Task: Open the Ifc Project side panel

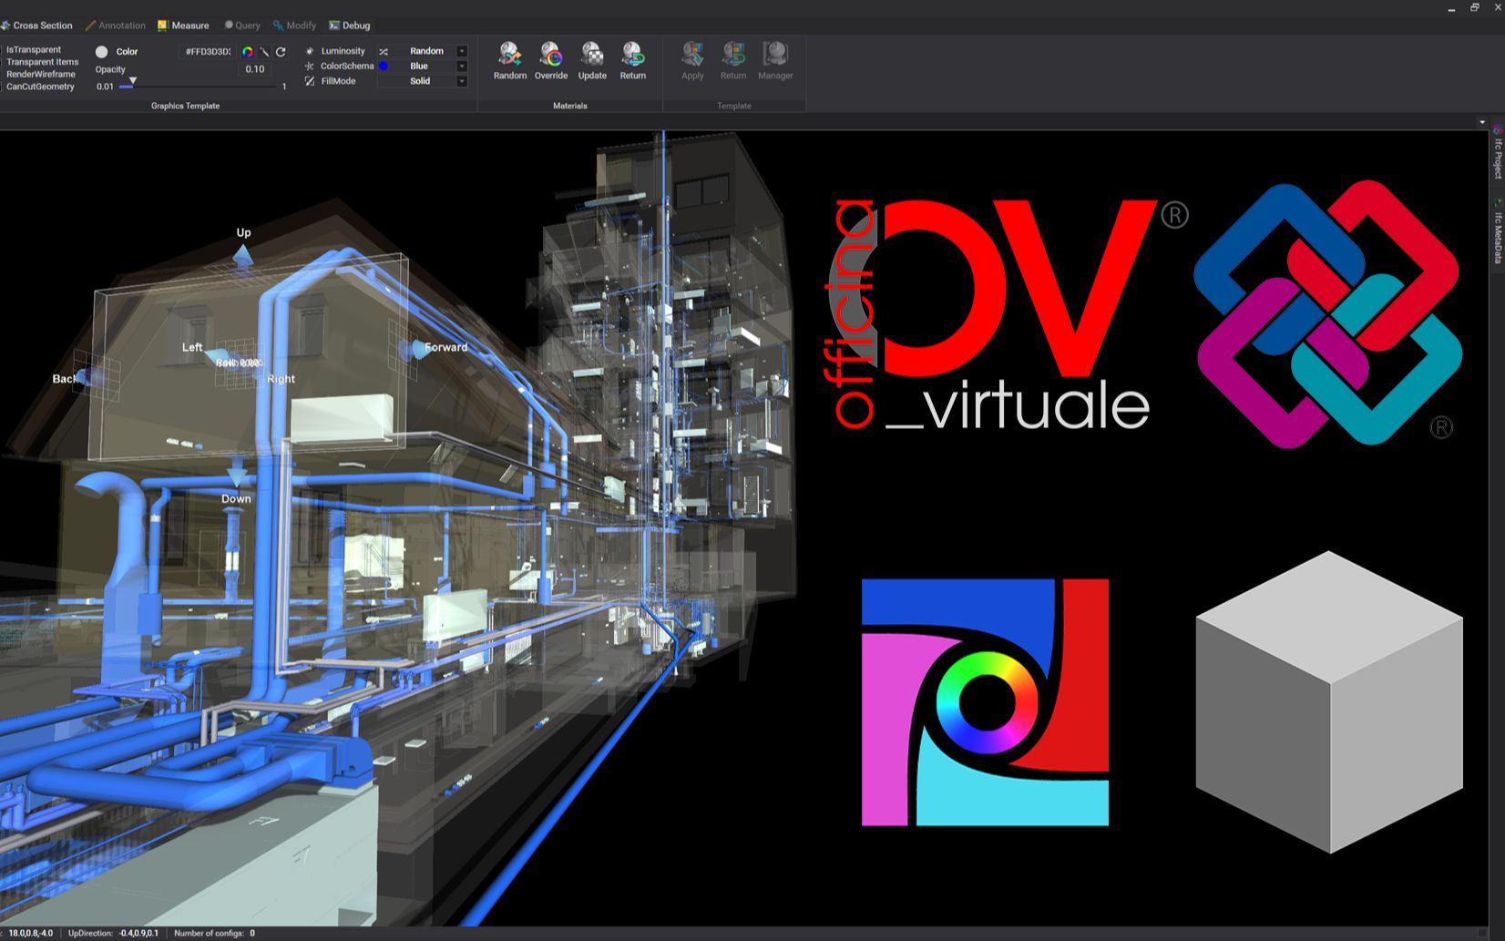Action: click(x=1497, y=153)
